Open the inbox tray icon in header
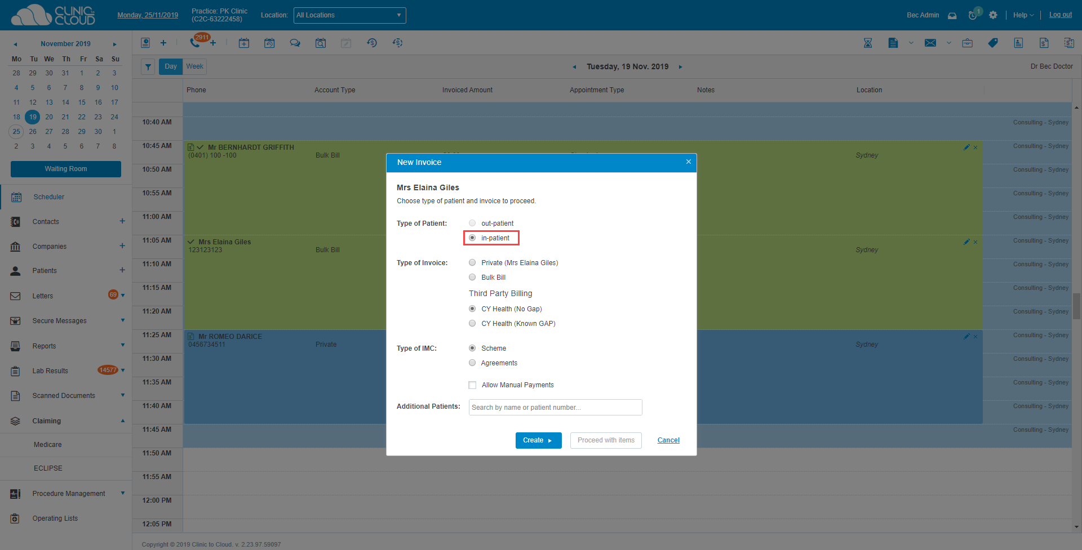The image size is (1082, 550). pos(952,15)
